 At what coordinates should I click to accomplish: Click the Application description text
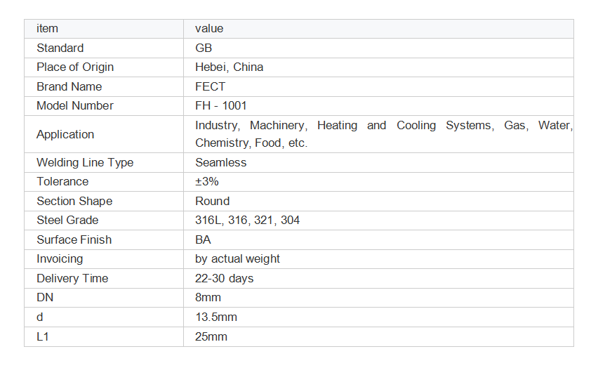coord(384,134)
